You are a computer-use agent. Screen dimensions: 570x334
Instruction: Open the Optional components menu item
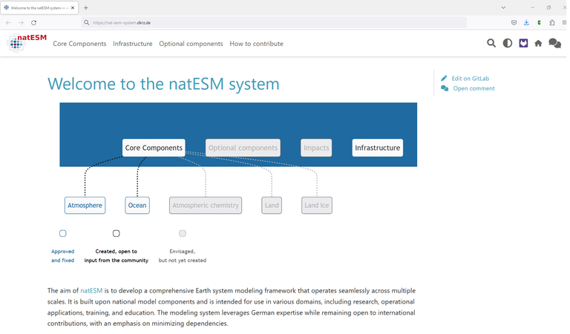tap(191, 44)
